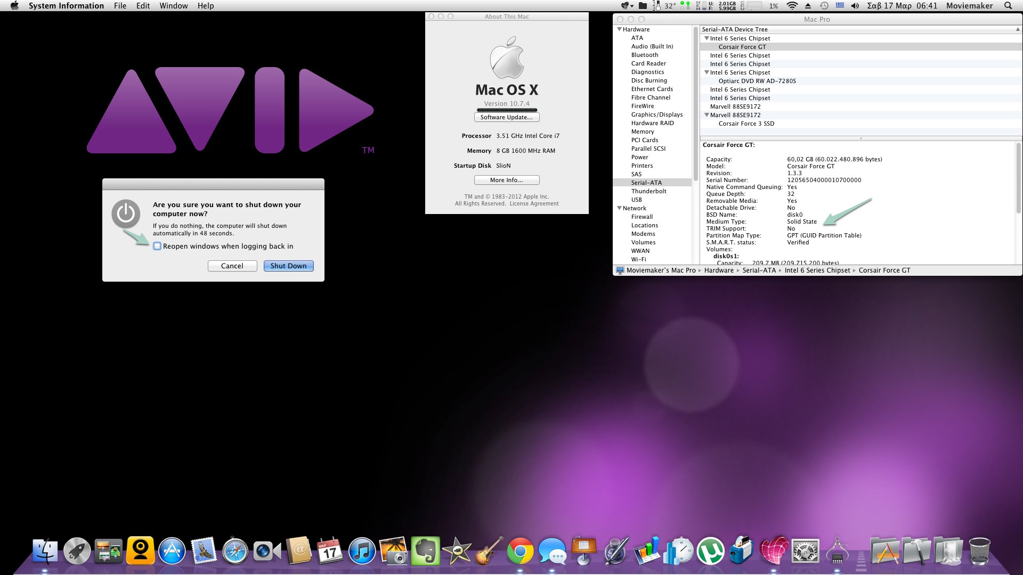Viewport: 1023px width, 575px height.
Task: Collapse Intel 6 Series Chipset above Corsair Force GT
Action: click(707, 38)
